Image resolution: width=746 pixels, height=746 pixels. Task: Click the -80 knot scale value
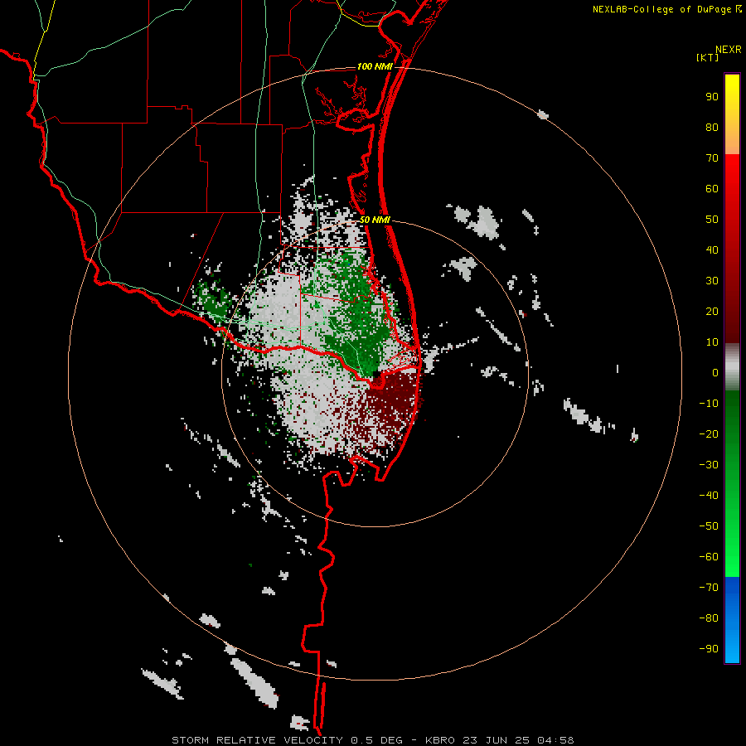pos(709,618)
